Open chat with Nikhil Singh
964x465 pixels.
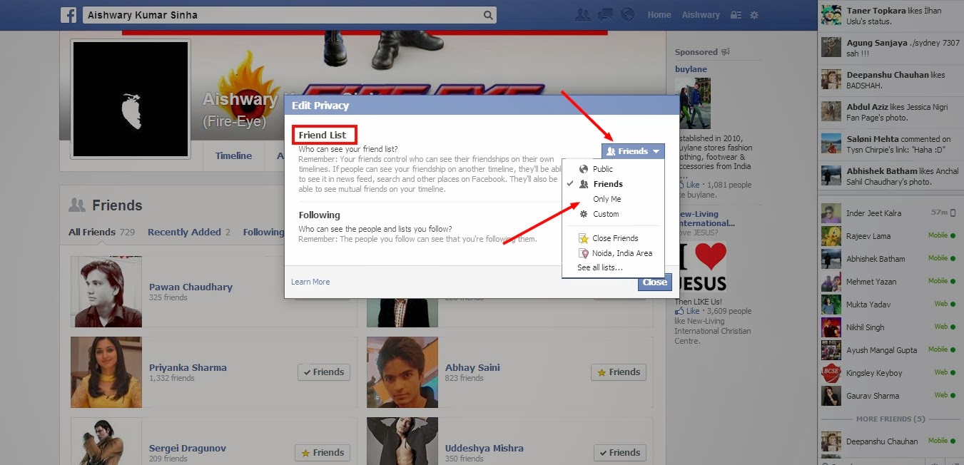(x=889, y=327)
